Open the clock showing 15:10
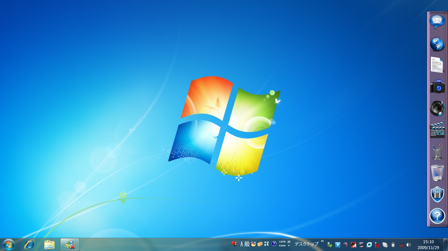The width and height of the screenshot is (448, 251). pos(428,242)
